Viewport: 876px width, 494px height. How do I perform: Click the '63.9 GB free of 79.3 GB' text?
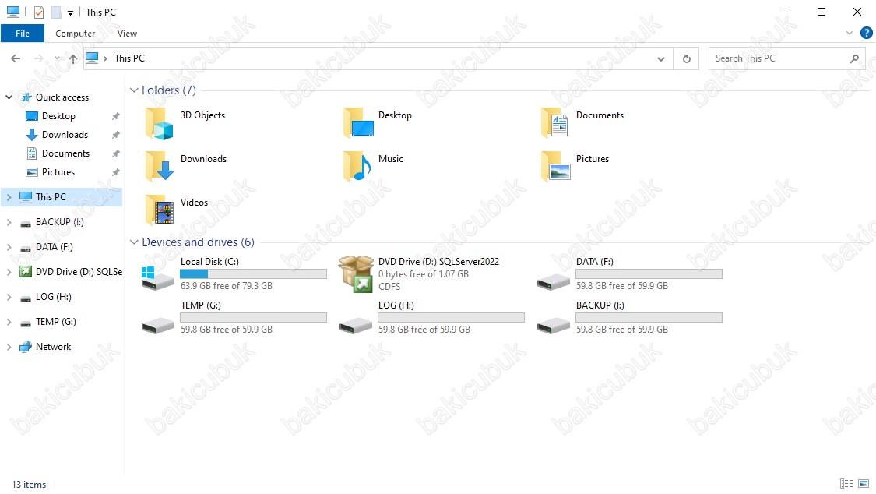pyautogui.click(x=227, y=285)
